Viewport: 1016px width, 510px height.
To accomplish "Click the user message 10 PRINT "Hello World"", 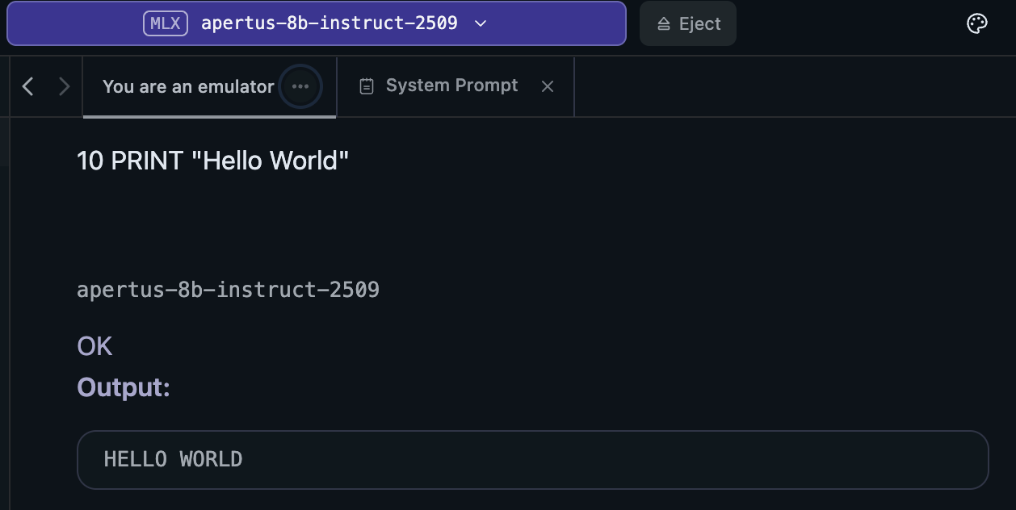I will (212, 161).
